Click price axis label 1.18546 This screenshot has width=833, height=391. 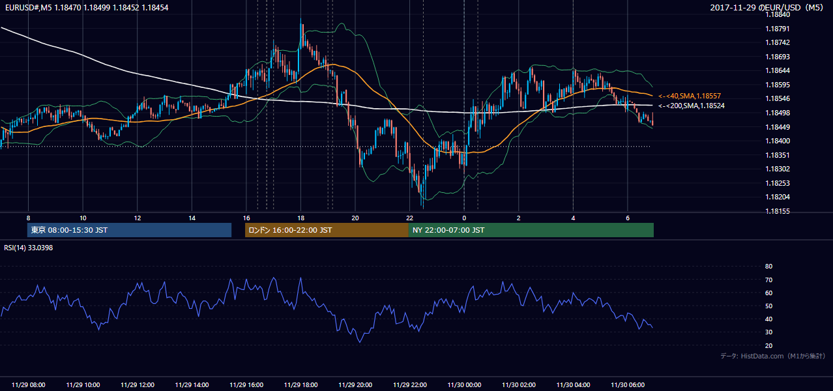point(777,98)
